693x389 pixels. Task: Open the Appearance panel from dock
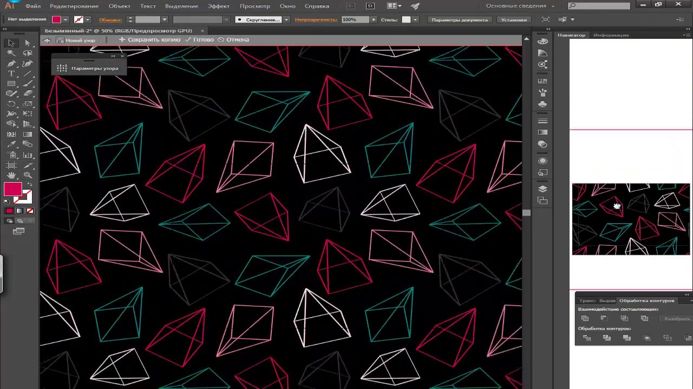point(542,161)
